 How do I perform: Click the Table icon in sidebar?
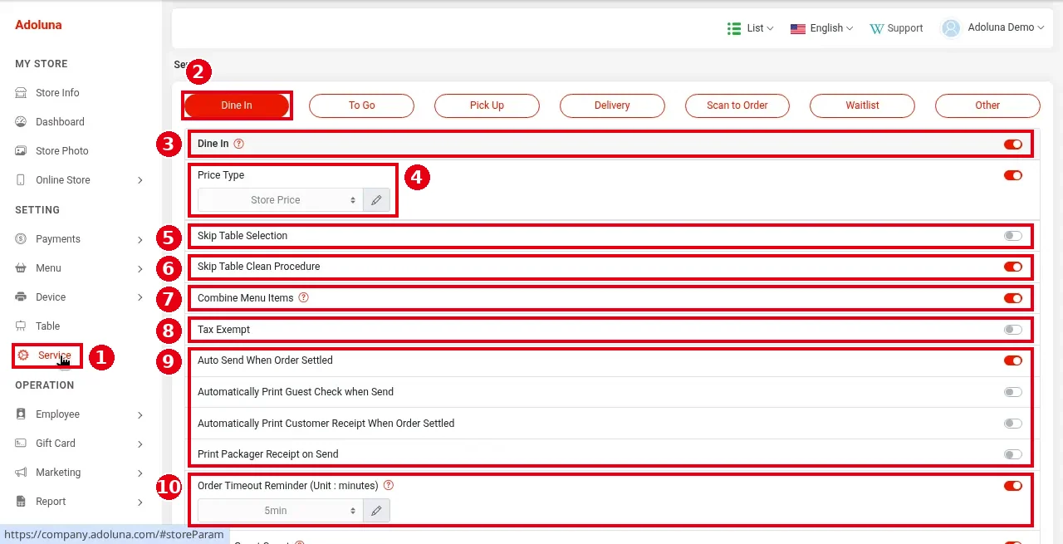point(21,326)
